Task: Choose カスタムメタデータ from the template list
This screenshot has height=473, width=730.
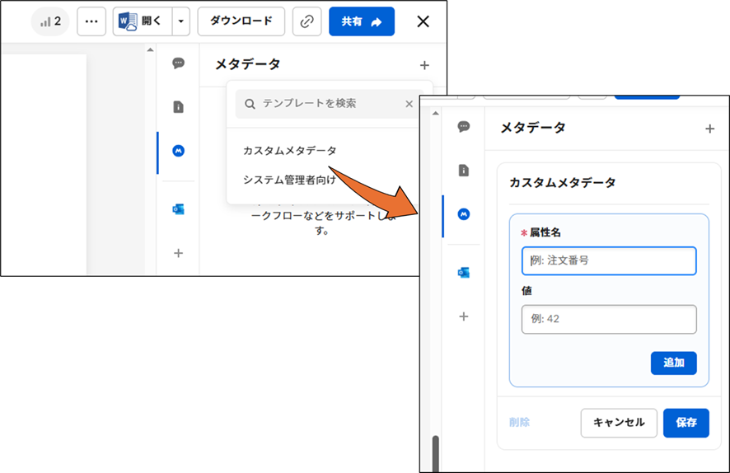Action: point(289,151)
